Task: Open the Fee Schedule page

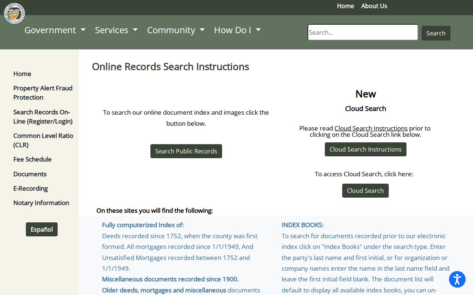Action: [x=33, y=159]
